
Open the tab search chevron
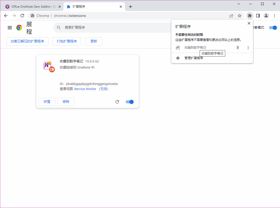tap(239, 4)
